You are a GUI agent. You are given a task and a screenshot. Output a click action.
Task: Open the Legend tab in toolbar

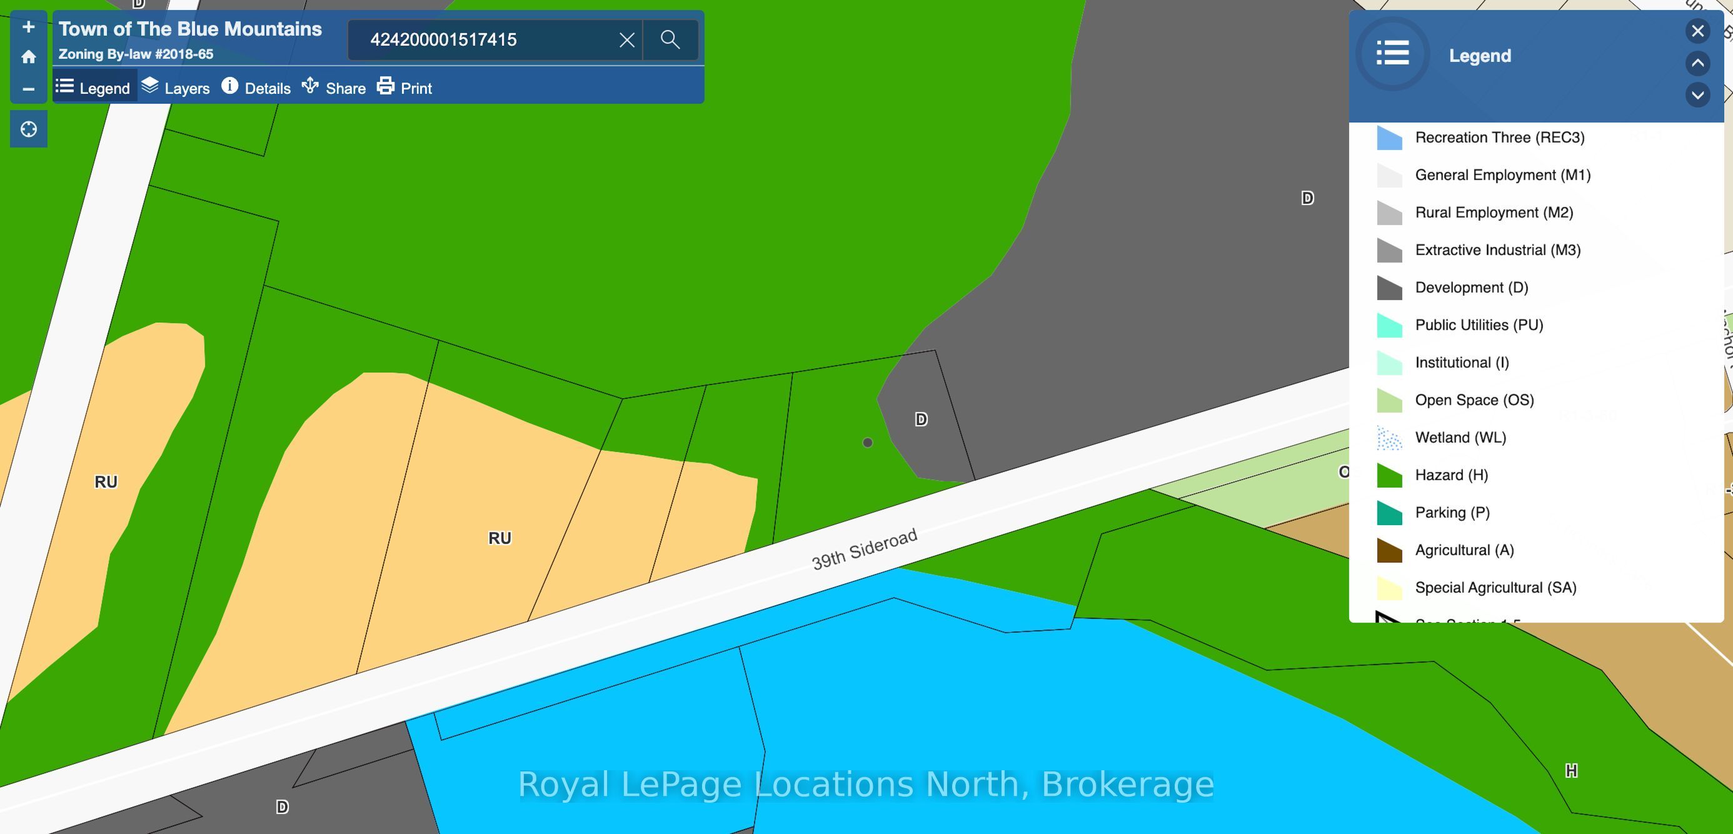(94, 88)
